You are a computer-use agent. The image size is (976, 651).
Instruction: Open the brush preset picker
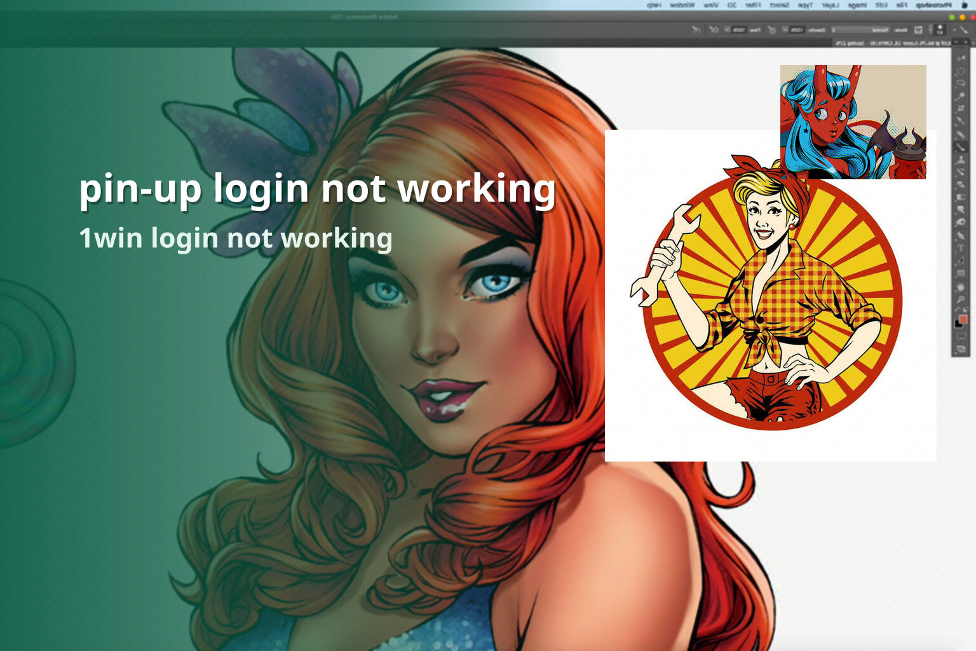pos(937,29)
